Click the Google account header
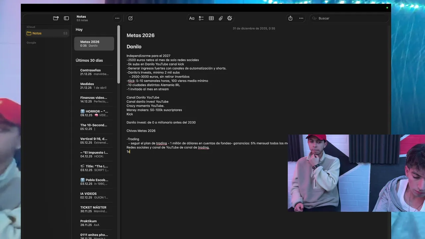425x239 pixels. click(31, 42)
